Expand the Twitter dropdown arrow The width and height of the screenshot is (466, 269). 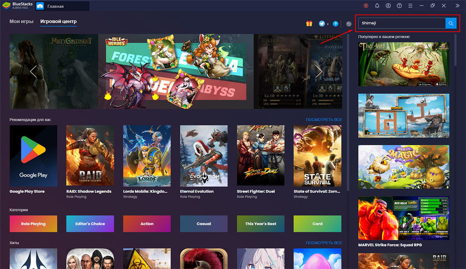pos(328,24)
